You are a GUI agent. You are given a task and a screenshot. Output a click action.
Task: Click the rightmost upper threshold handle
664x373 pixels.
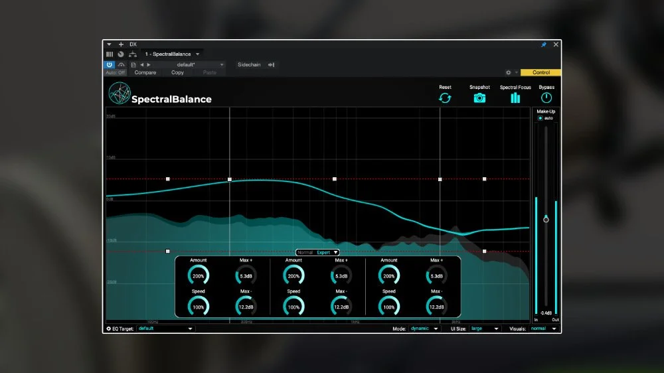(x=485, y=179)
